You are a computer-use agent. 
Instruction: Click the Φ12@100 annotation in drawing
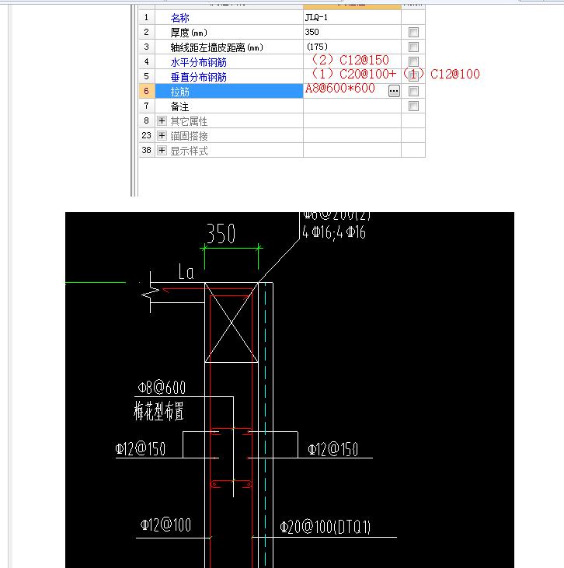tap(165, 524)
